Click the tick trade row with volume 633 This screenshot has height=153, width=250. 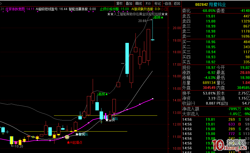coord(216,124)
